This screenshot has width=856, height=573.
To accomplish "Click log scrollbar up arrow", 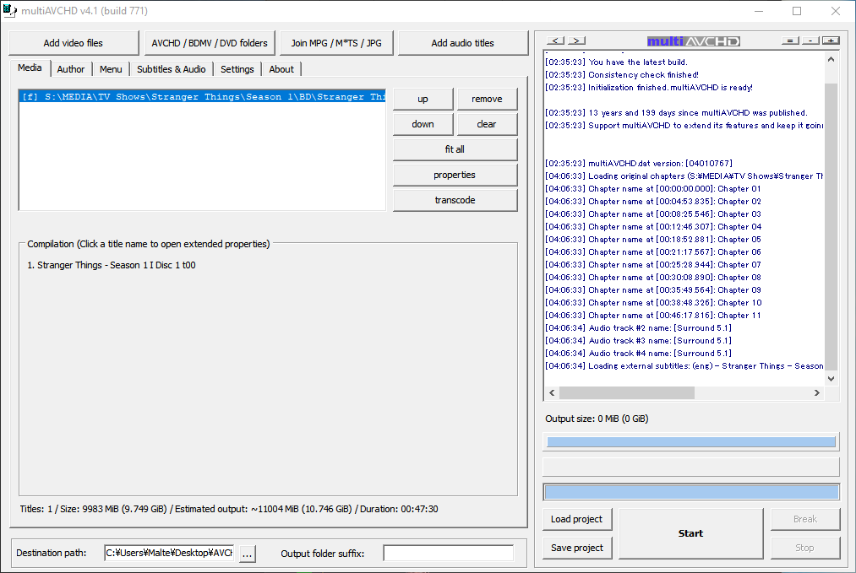I will (831, 59).
